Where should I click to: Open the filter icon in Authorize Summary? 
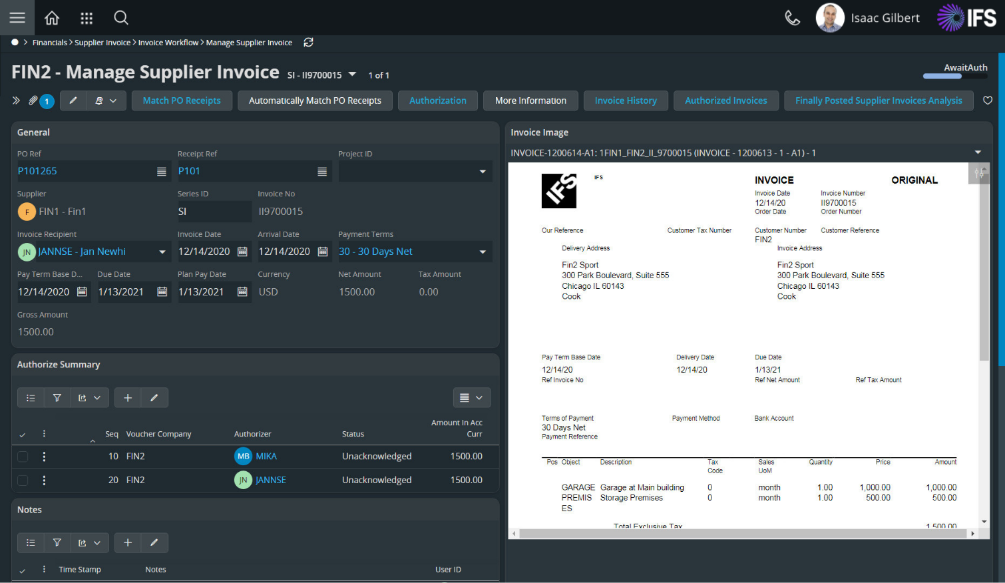[x=57, y=397]
